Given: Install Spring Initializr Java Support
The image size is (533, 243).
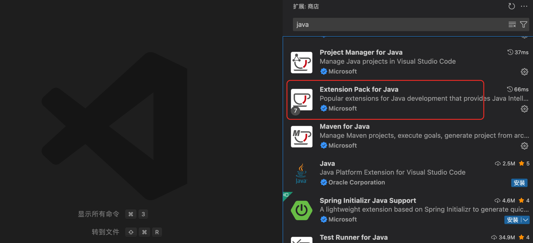Looking at the screenshot, I should point(512,220).
